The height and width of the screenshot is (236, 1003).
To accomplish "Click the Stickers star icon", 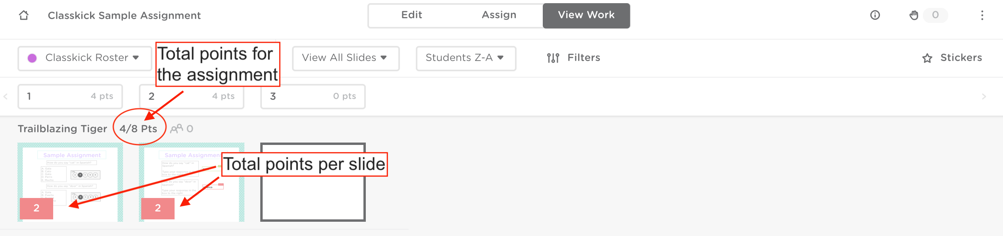I will [927, 58].
